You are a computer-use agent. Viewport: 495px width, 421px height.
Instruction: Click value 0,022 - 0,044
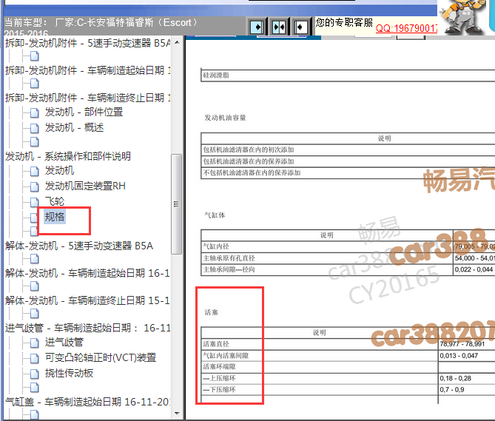(474, 269)
